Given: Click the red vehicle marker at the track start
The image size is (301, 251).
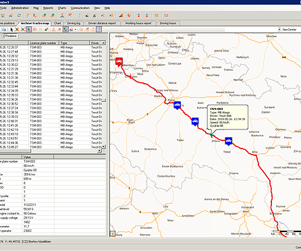Looking at the screenshot, I should pyautogui.click(x=119, y=61).
